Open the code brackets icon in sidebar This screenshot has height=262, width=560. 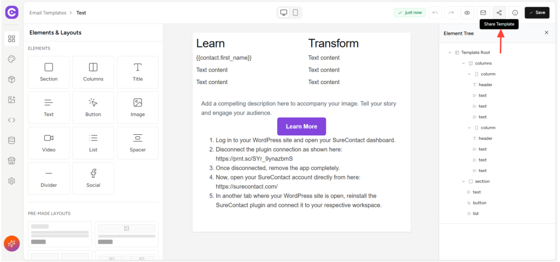(11, 120)
